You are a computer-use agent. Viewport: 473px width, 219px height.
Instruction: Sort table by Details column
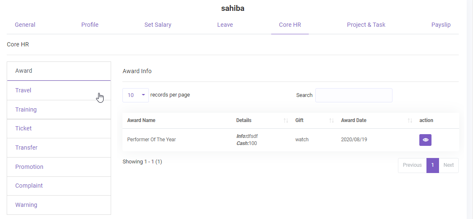286,120
